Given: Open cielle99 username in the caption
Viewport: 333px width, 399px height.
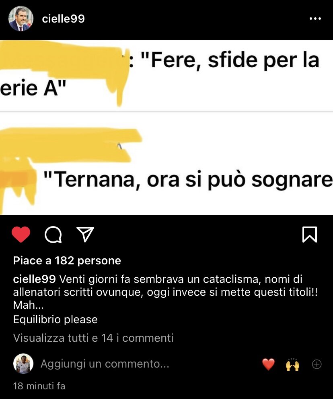Looking at the screenshot, I should pyautogui.click(x=34, y=279).
